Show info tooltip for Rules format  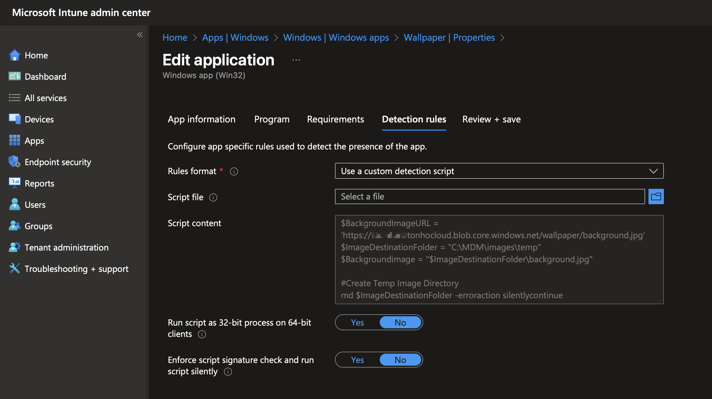pos(234,171)
